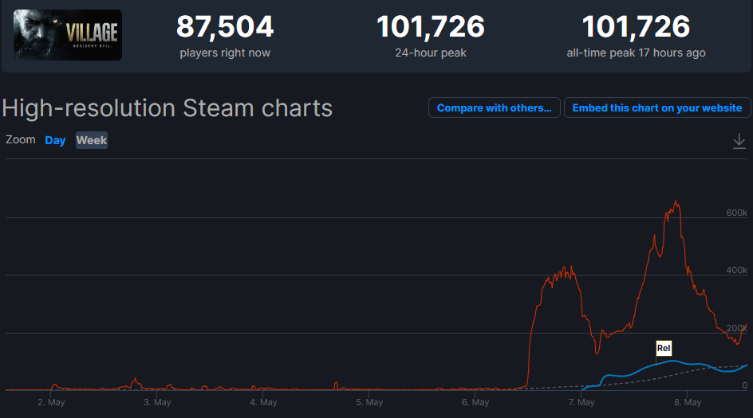The width and height of the screenshot is (753, 418).
Task: Click the 7. May axis label
Action: click(582, 402)
